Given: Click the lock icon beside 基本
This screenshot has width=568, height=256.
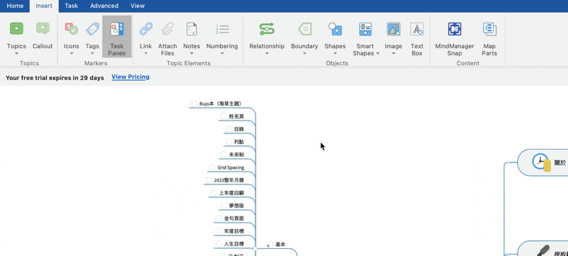Looking at the screenshot, I should [x=268, y=245].
